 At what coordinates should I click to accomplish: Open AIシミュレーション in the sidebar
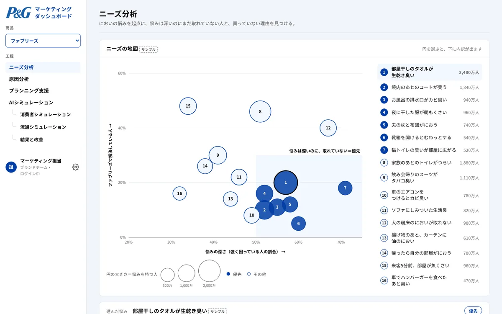pyautogui.click(x=43, y=103)
